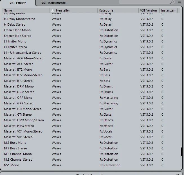Select Maserati GTi Mono/Stereo row
Viewport: 184px width, 175px height.
[x=91, y=109]
